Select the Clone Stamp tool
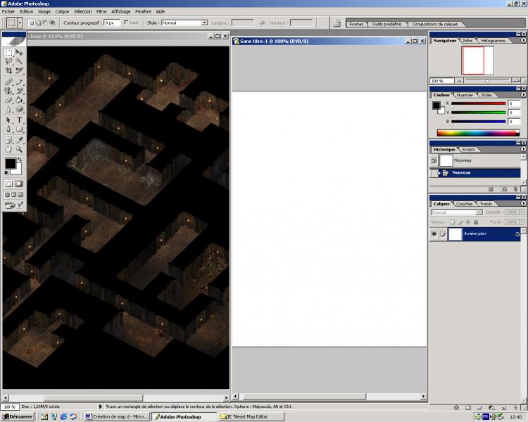 [8, 91]
